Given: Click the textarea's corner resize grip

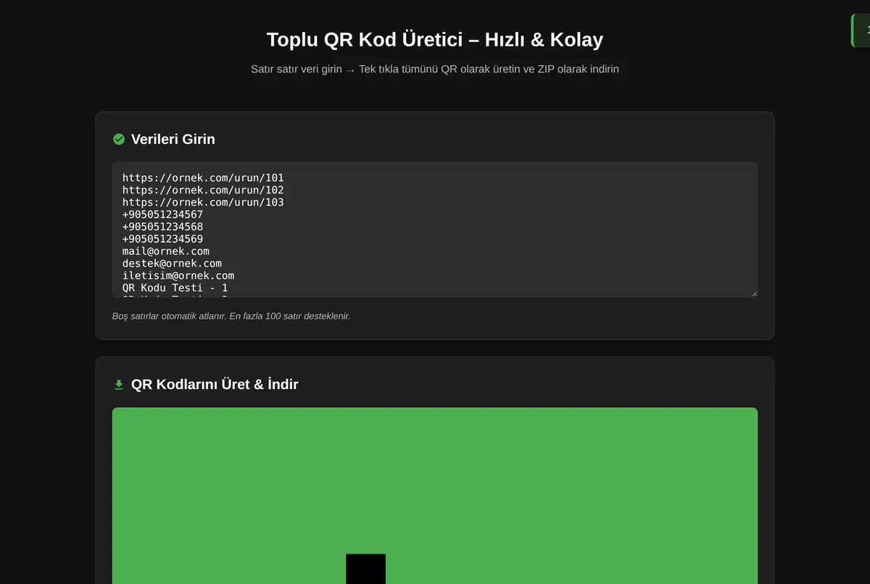Looking at the screenshot, I should tap(753, 293).
